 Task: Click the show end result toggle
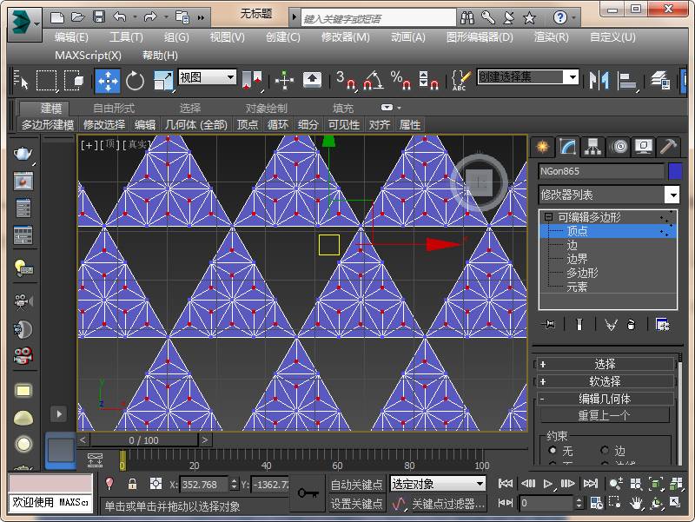tap(579, 325)
